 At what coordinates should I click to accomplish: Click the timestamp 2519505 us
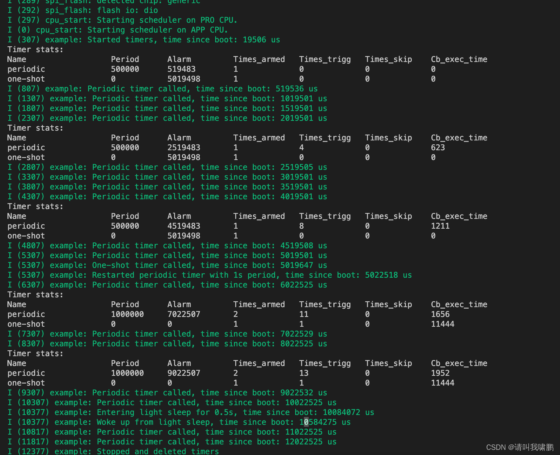click(x=304, y=167)
